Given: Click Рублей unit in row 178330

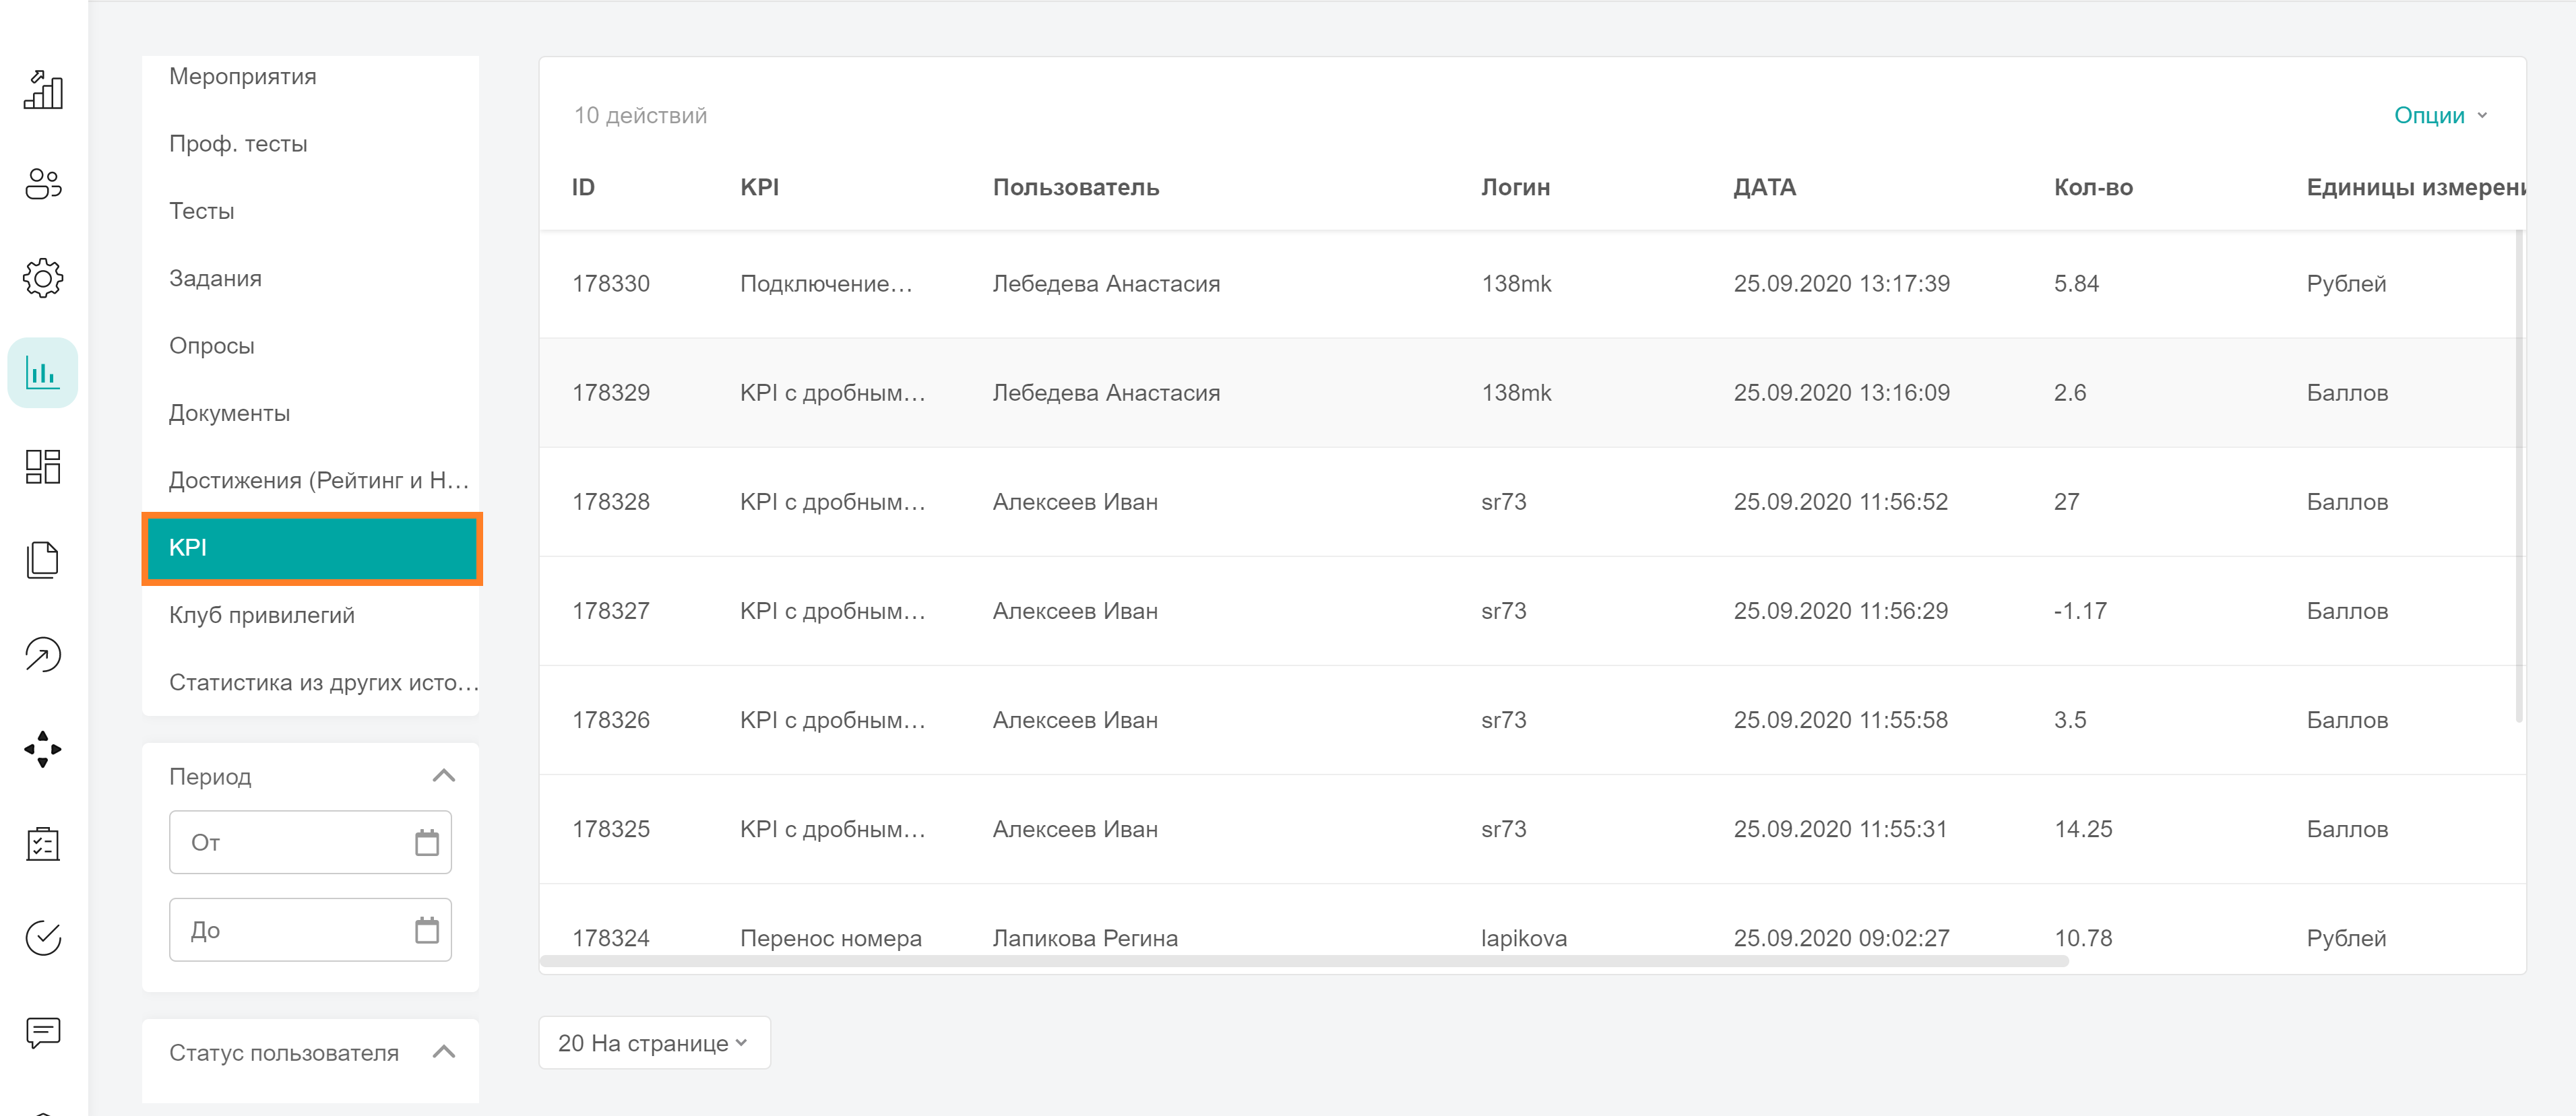Looking at the screenshot, I should 2346,284.
